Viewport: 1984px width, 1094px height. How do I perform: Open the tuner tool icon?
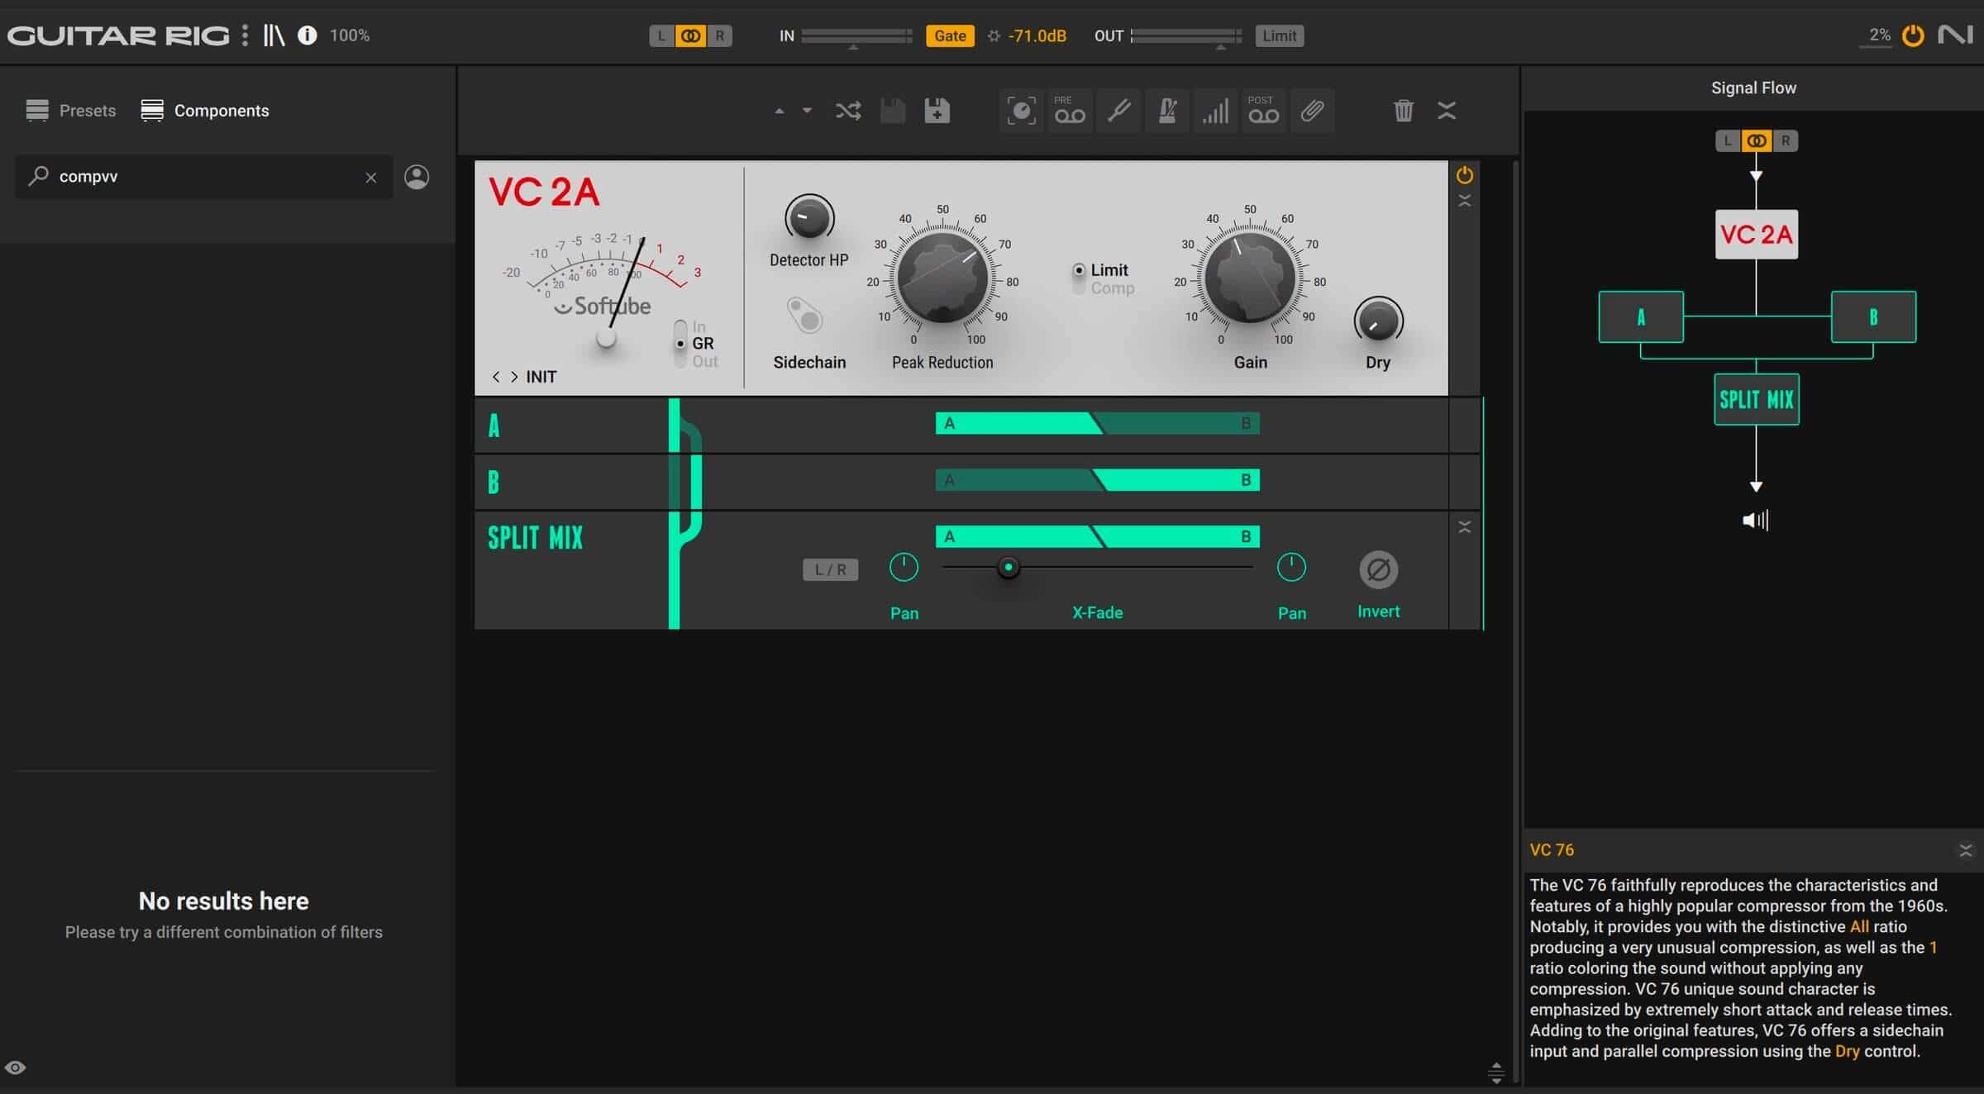(x=1118, y=111)
